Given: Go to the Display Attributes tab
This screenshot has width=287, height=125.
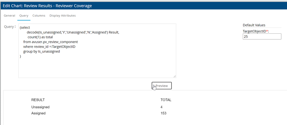Looking at the screenshot, I should (63, 16).
